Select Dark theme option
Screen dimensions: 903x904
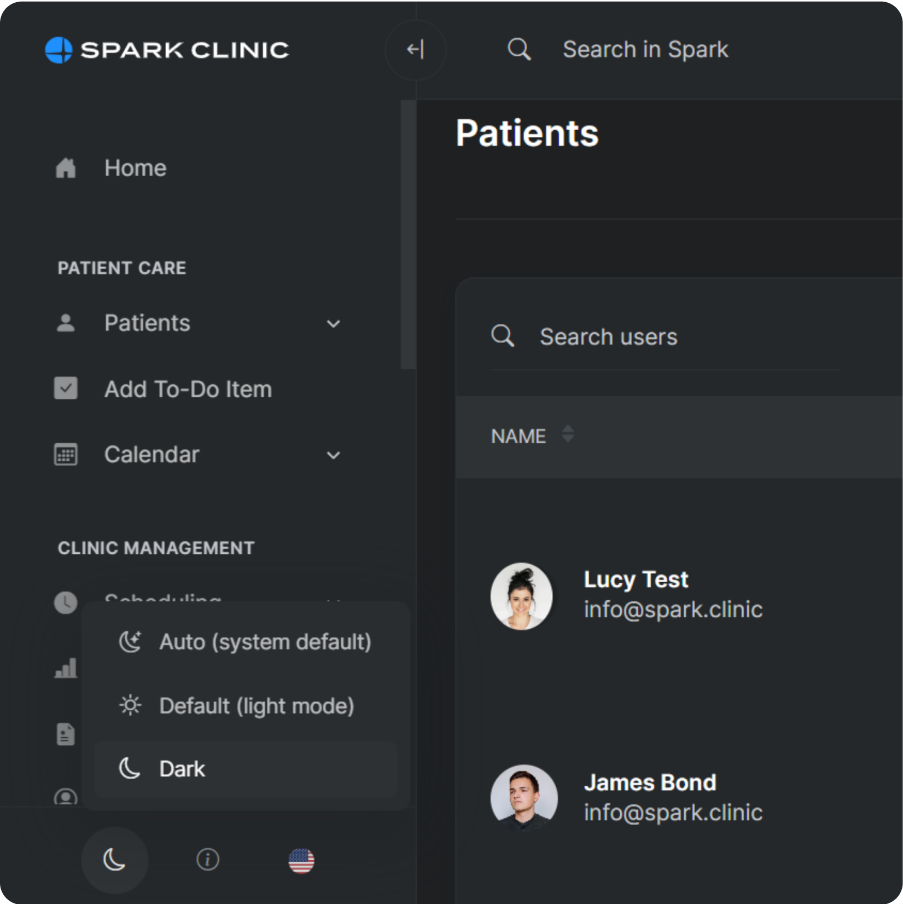246,769
